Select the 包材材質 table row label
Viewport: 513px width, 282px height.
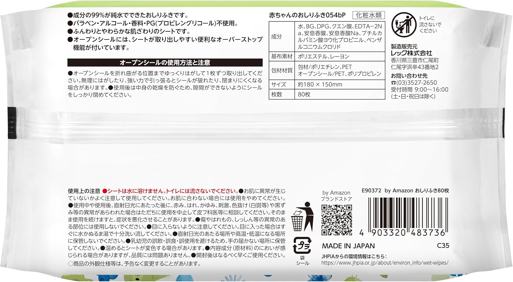coord(282,70)
